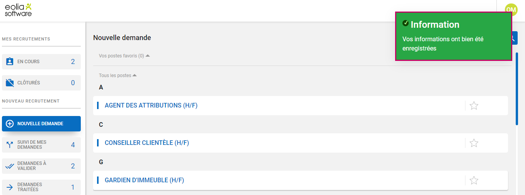Open the Conseiller clientèle (H/F) link
Image resolution: width=525 pixels, height=195 pixels.
point(147,143)
